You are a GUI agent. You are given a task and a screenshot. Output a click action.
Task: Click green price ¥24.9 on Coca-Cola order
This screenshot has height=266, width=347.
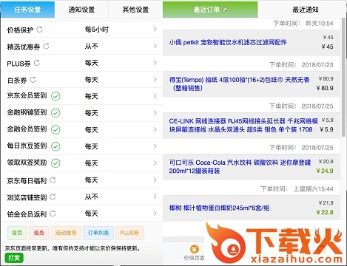(x=325, y=171)
